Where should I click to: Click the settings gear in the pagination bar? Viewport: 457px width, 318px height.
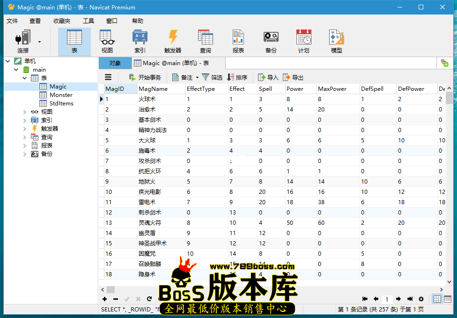click(x=421, y=299)
